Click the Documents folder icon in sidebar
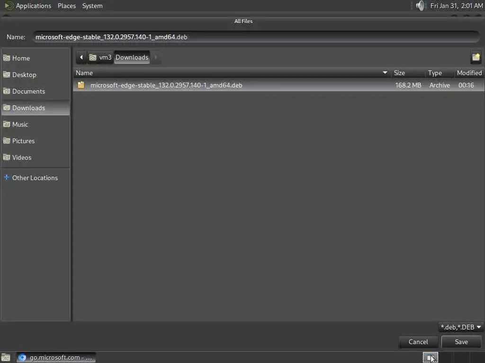 (x=7, y=91)
